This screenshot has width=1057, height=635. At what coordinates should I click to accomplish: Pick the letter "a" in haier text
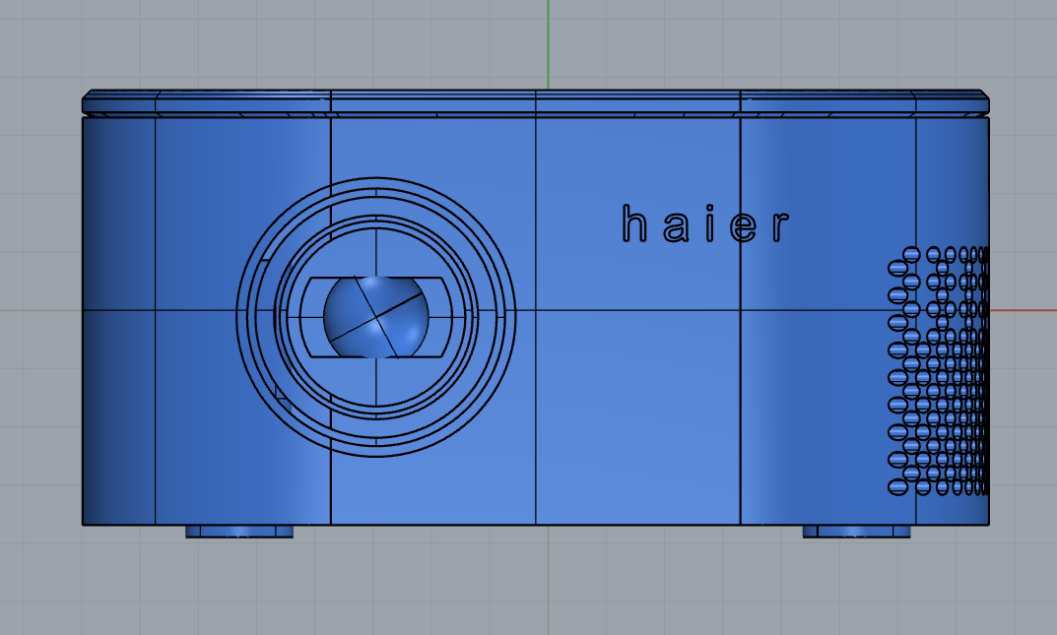click(x=673, y=228)
